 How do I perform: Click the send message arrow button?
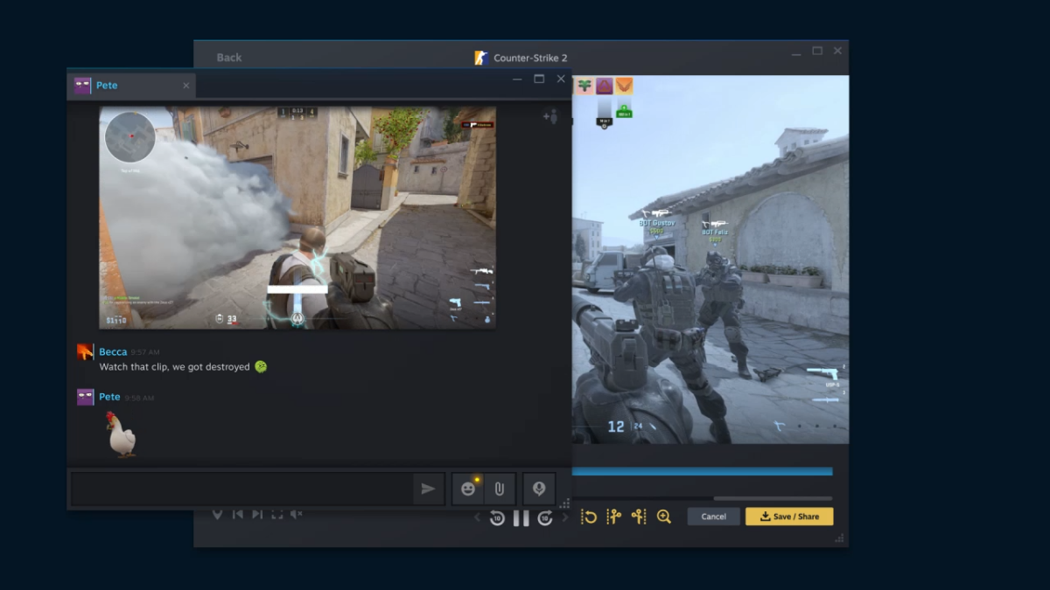(x=428, y=489)
